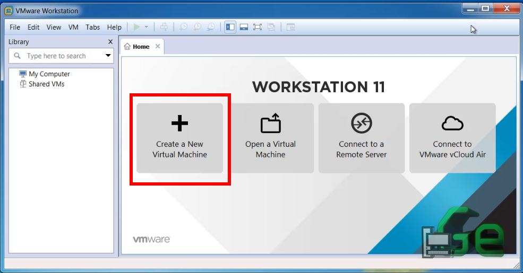Expand the Library search filter dropdown
The height and width of the screenshot is (273, 523).
(x=108, y=56)
